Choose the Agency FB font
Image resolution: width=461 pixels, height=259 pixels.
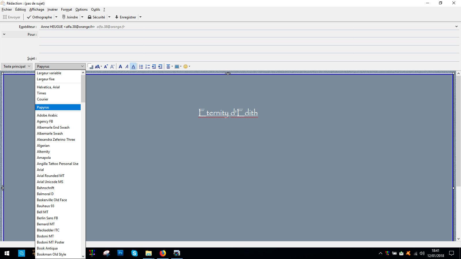pyautogui.click(x=58, y=121)
